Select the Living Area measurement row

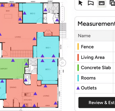(x=95, y=57)
